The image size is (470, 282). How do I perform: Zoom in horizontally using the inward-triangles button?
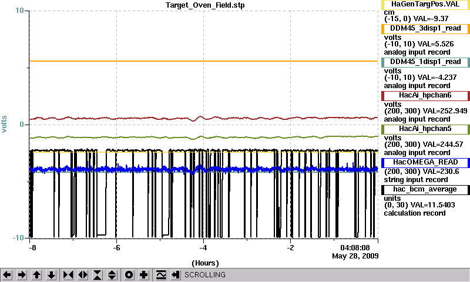click(x=68, y=274)
